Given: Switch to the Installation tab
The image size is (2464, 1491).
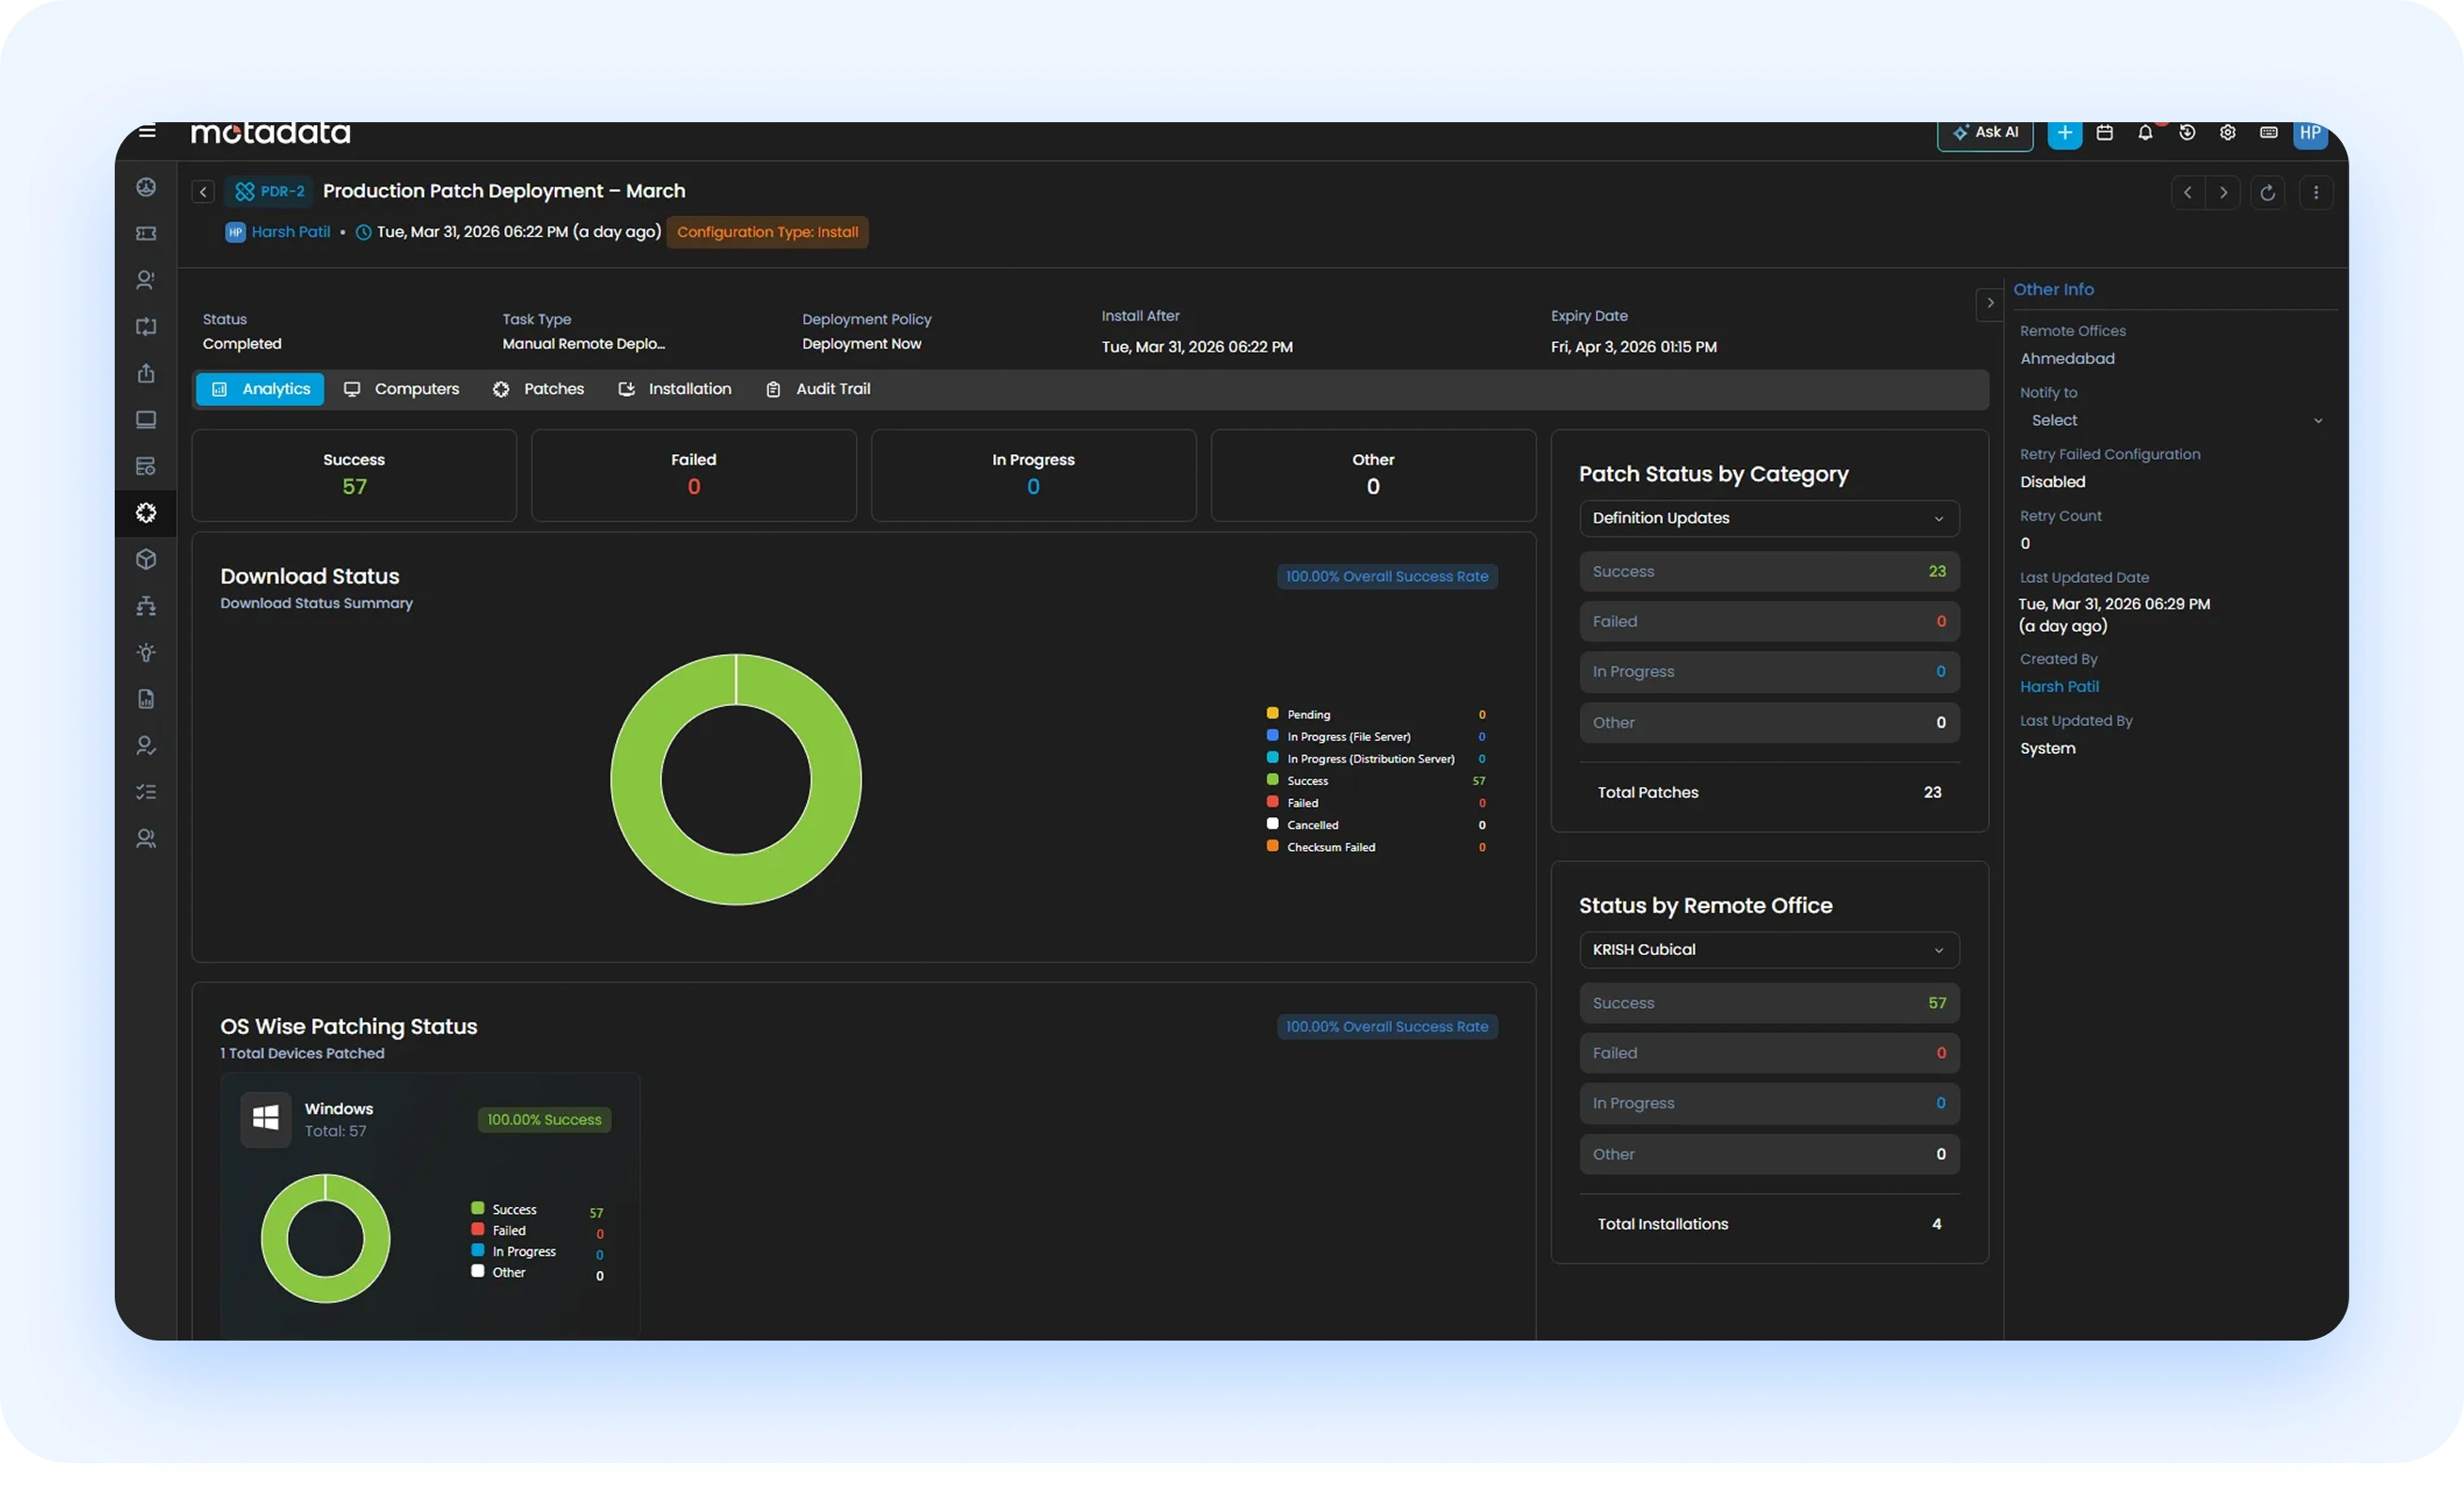Looking at the screenshot, I should tap(675, 389).
